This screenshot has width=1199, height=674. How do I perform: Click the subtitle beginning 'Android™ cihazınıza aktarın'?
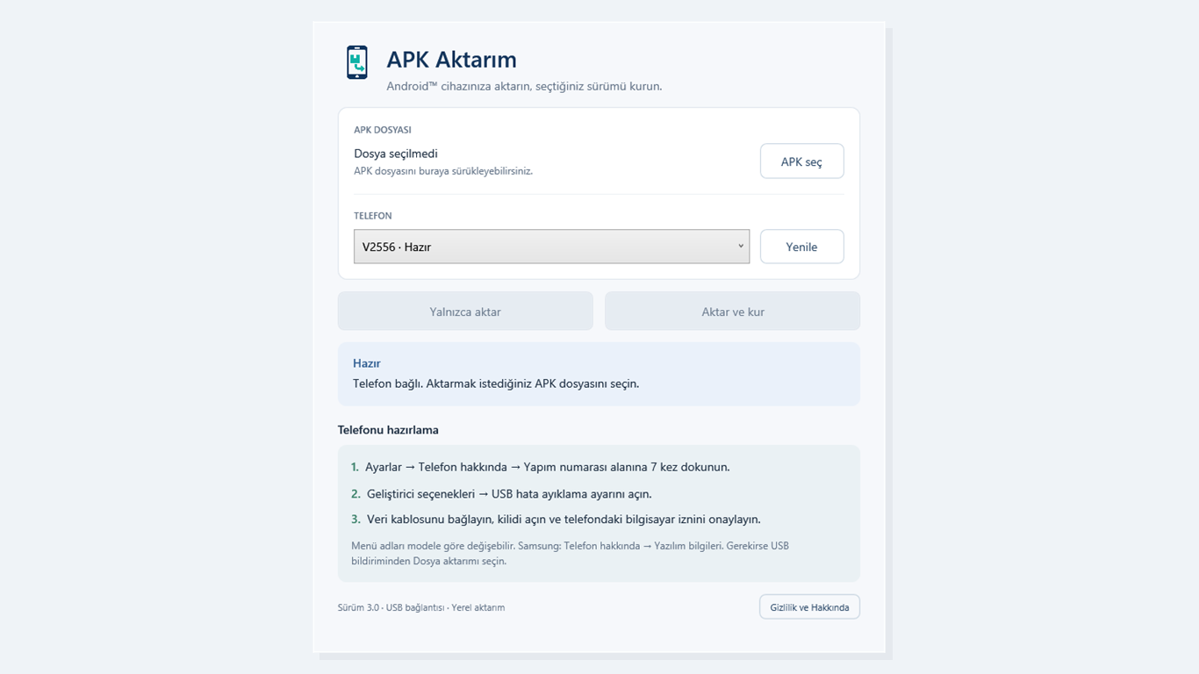click(x=524, y=86)
